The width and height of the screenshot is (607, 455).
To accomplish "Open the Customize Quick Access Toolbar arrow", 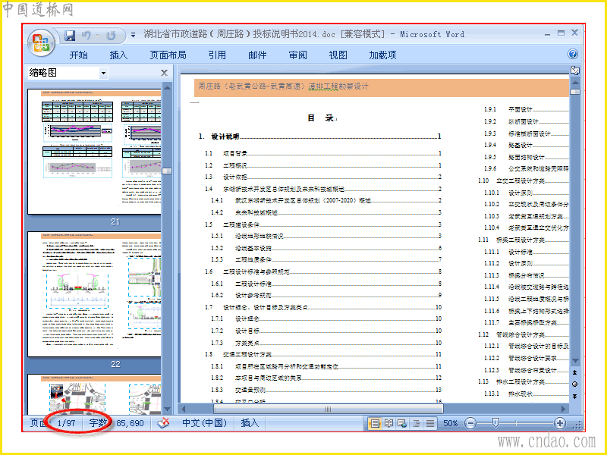I will click(x=134, y=35).
